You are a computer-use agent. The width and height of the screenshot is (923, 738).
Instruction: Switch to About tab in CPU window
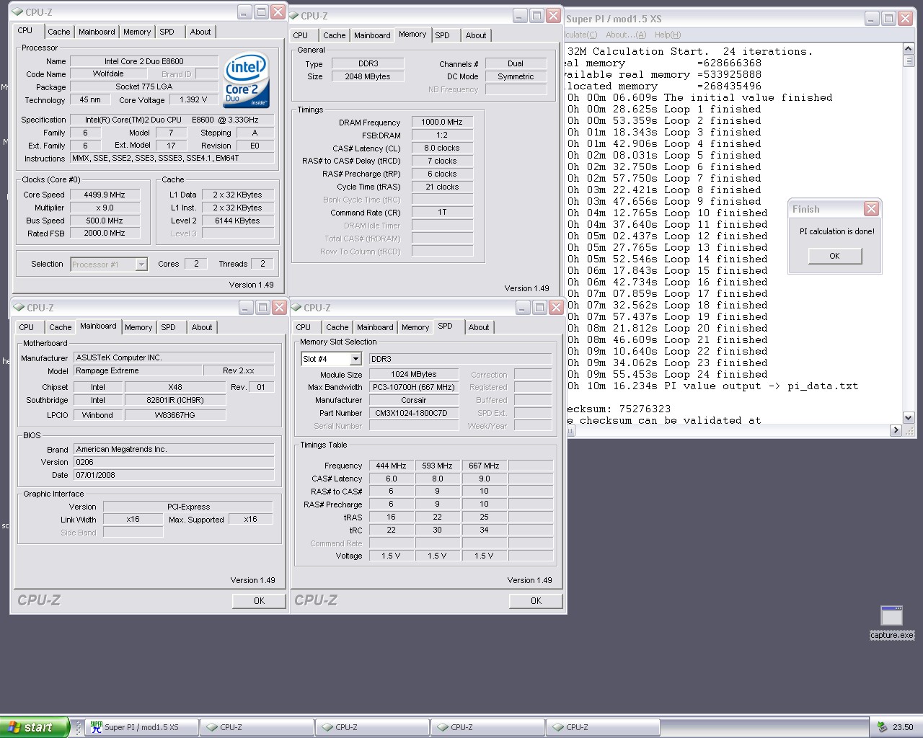(x=200, y=32)
